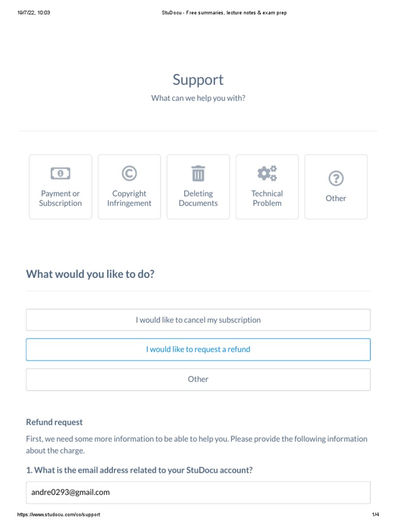Open the studocu.com/co/support URL in the footer
The image size is (396, 528).
[x=59, y=515]
